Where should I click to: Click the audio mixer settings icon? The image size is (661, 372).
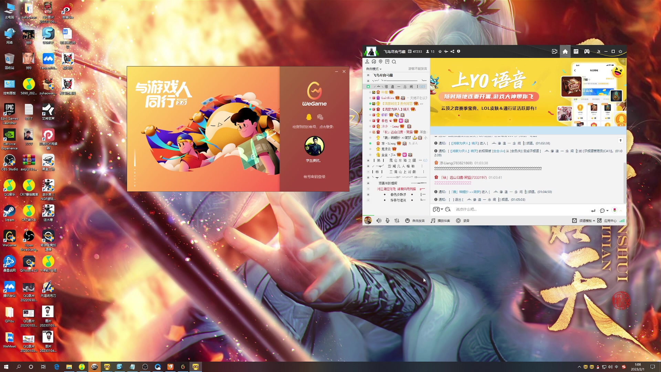click(397, 220)
